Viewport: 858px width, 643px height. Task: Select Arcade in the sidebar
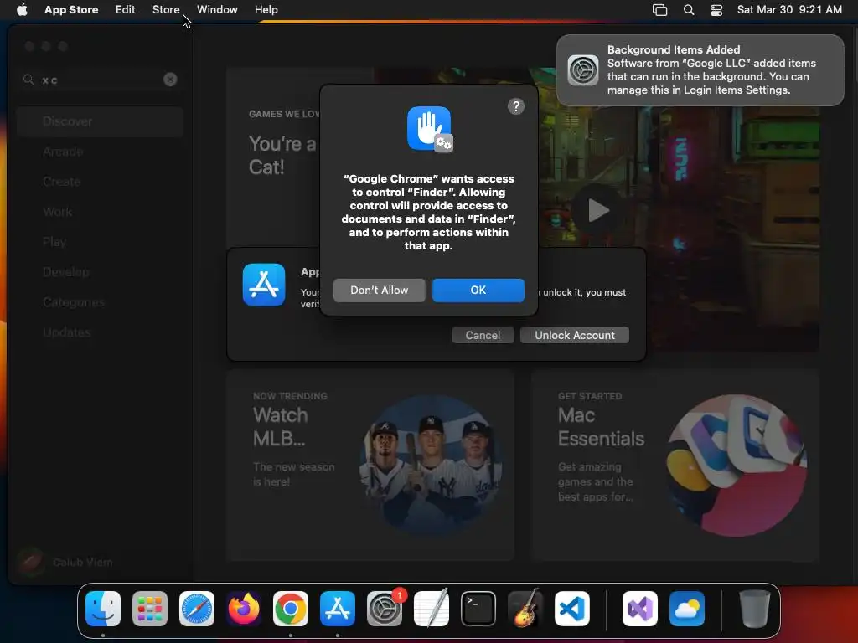101,152
